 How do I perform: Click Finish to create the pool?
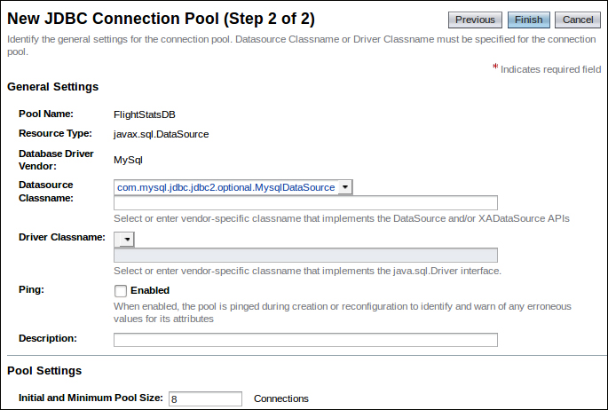tap(528, 20)
